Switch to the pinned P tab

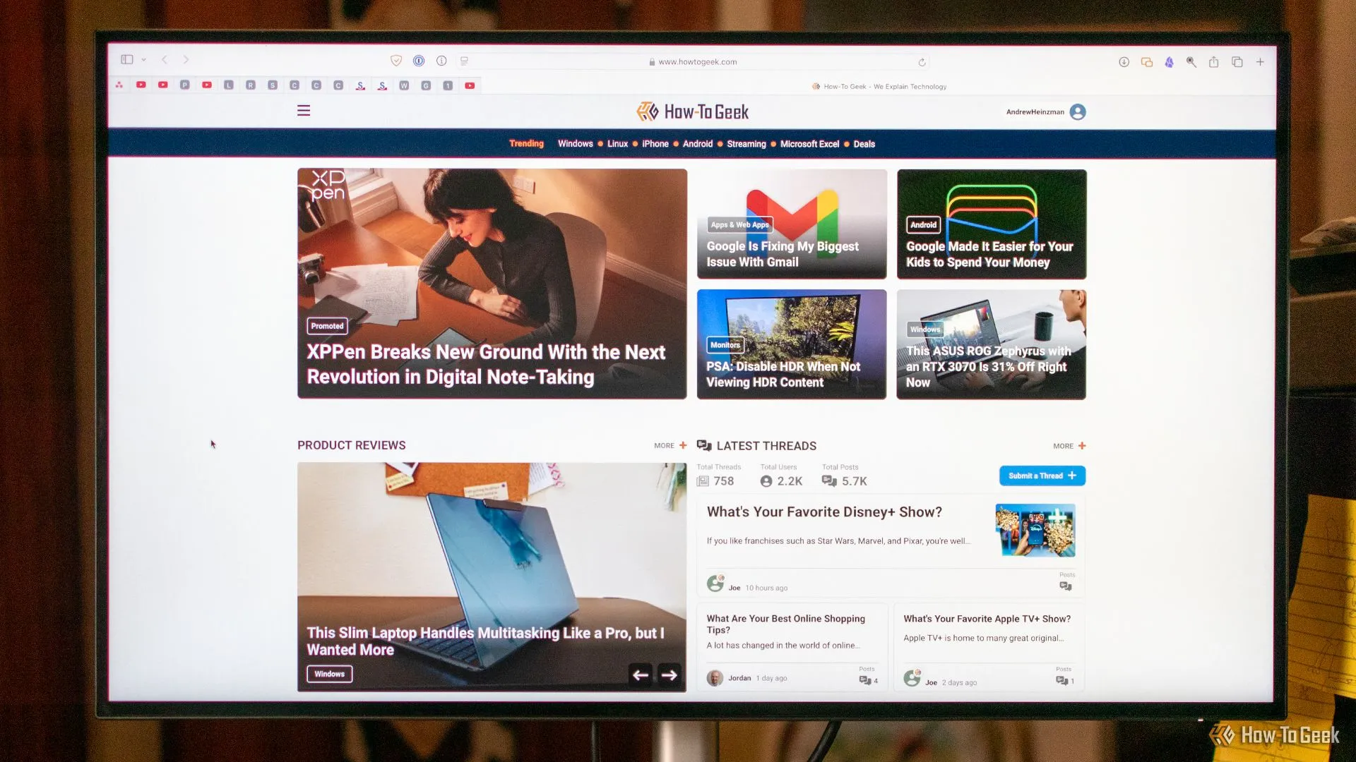(x=185, y=85)
